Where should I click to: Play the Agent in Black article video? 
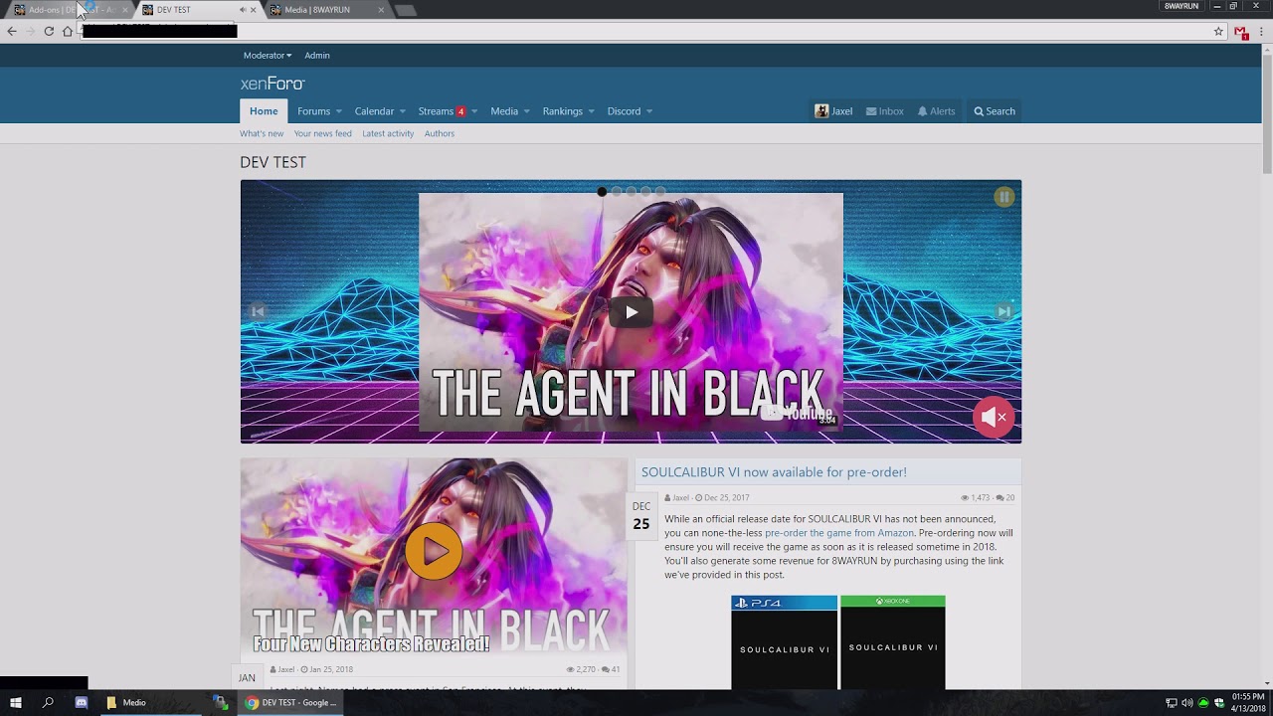click(434, 551)
